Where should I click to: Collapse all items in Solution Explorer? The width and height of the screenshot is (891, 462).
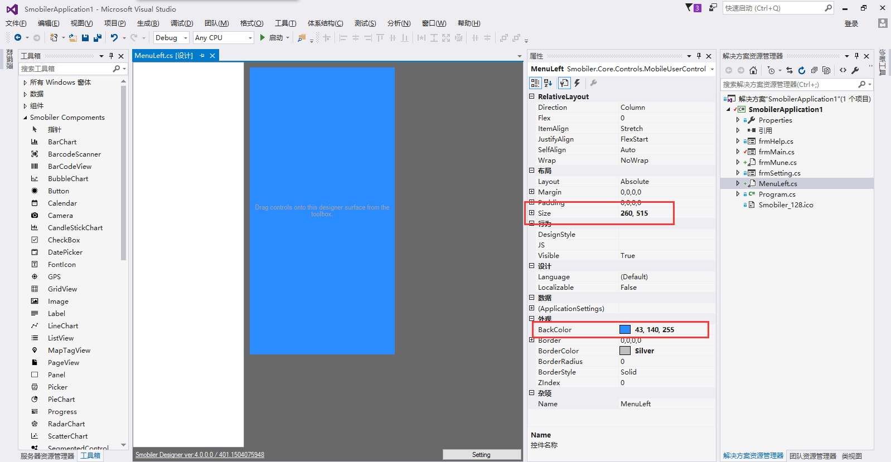[x=814, y=70]
